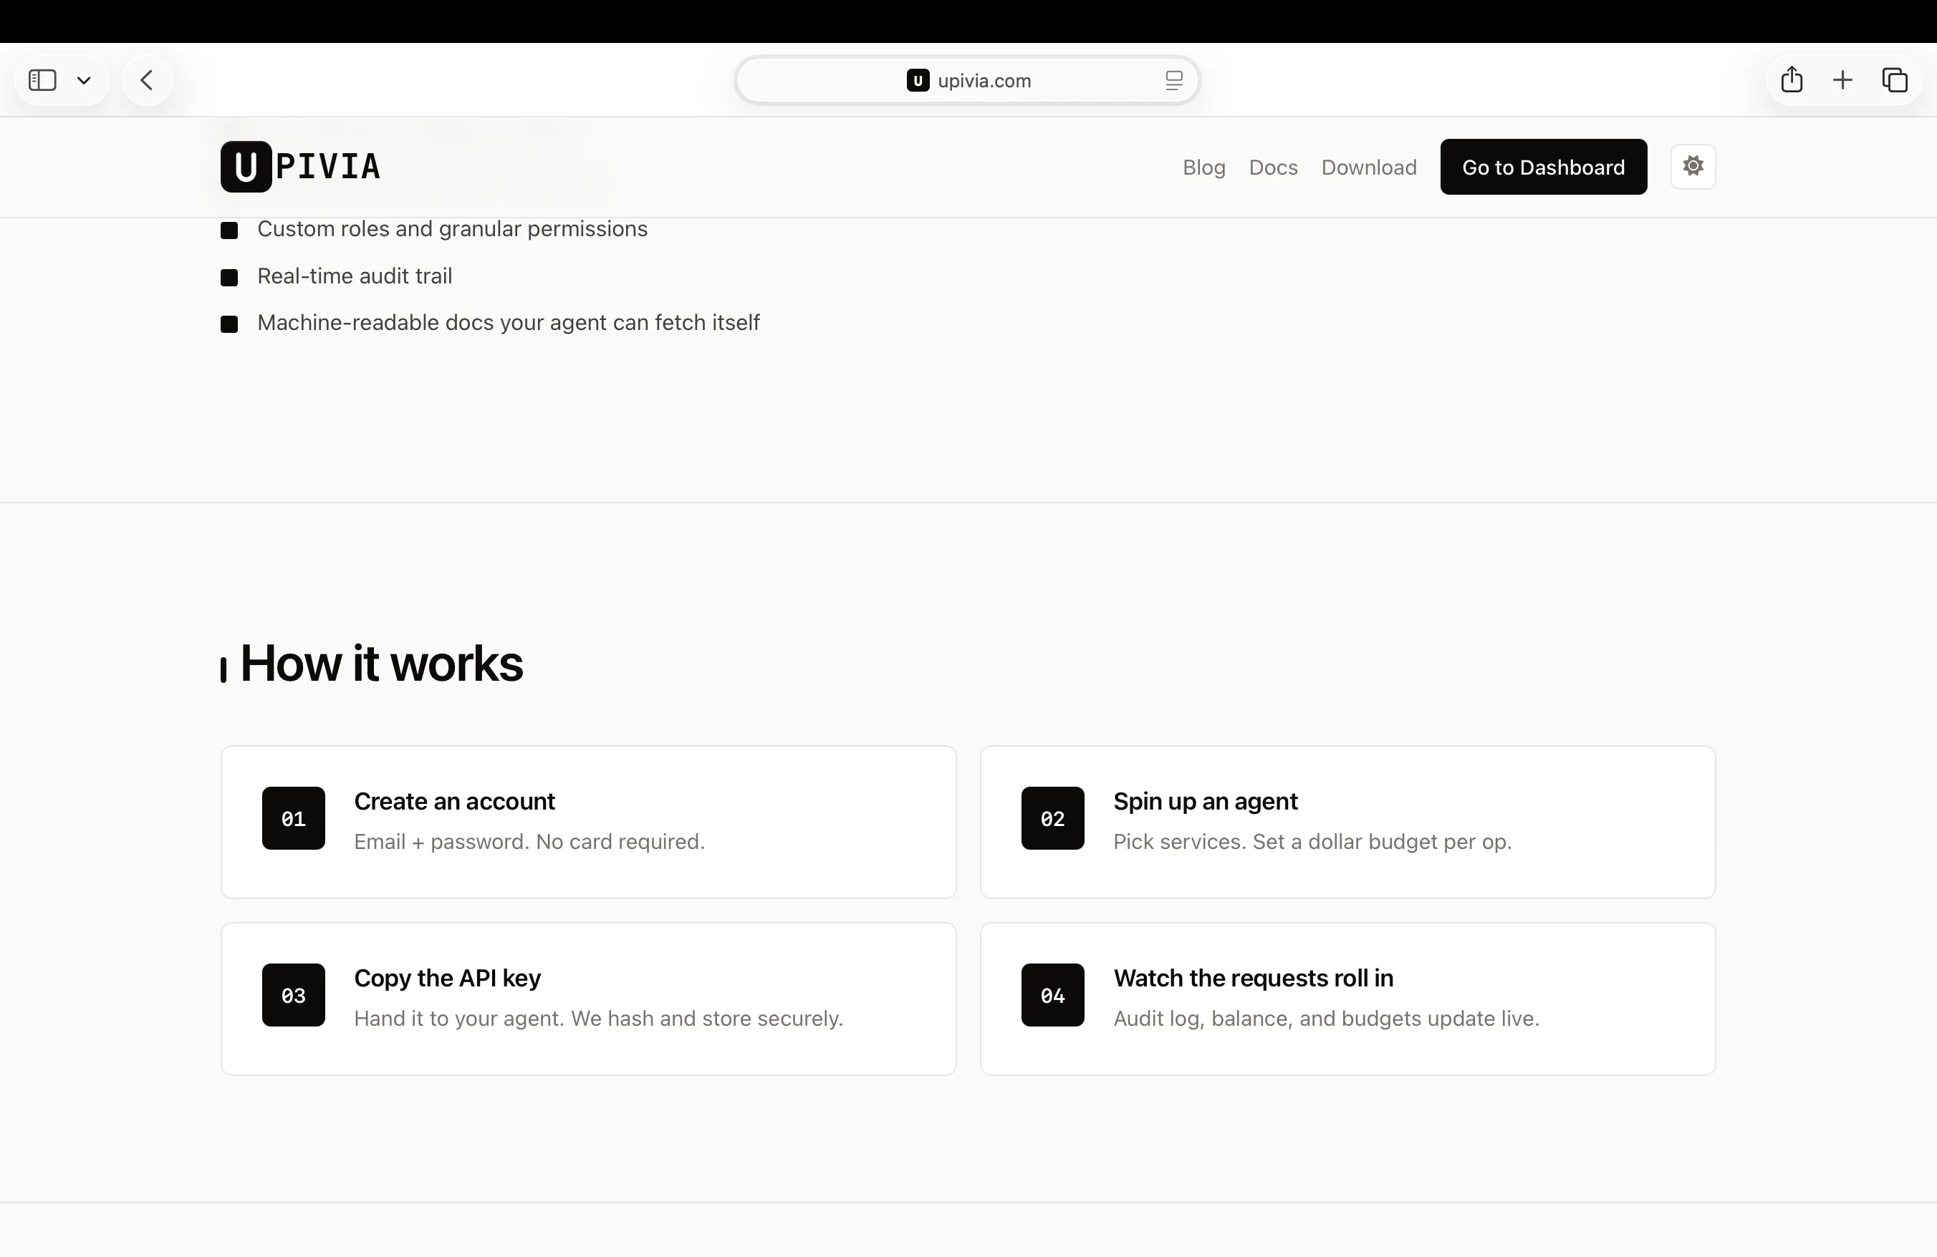Open the Blog link

(1203, 167)
